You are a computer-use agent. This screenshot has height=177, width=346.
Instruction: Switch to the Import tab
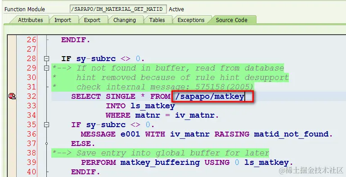pos(63,20)
